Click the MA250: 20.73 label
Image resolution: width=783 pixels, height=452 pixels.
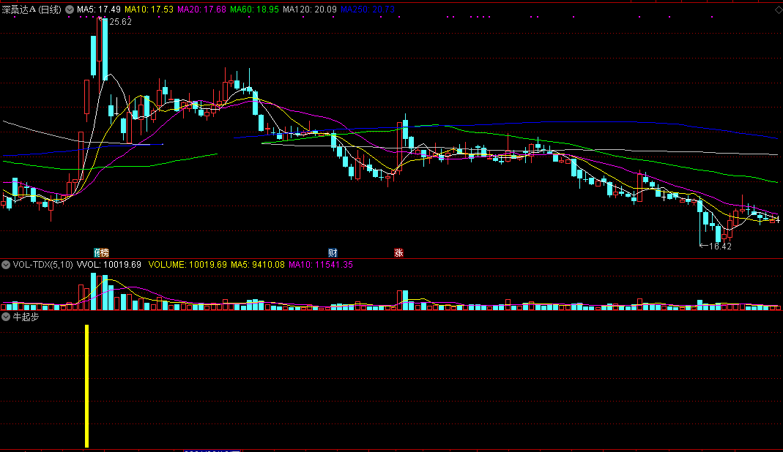[368, 10]
